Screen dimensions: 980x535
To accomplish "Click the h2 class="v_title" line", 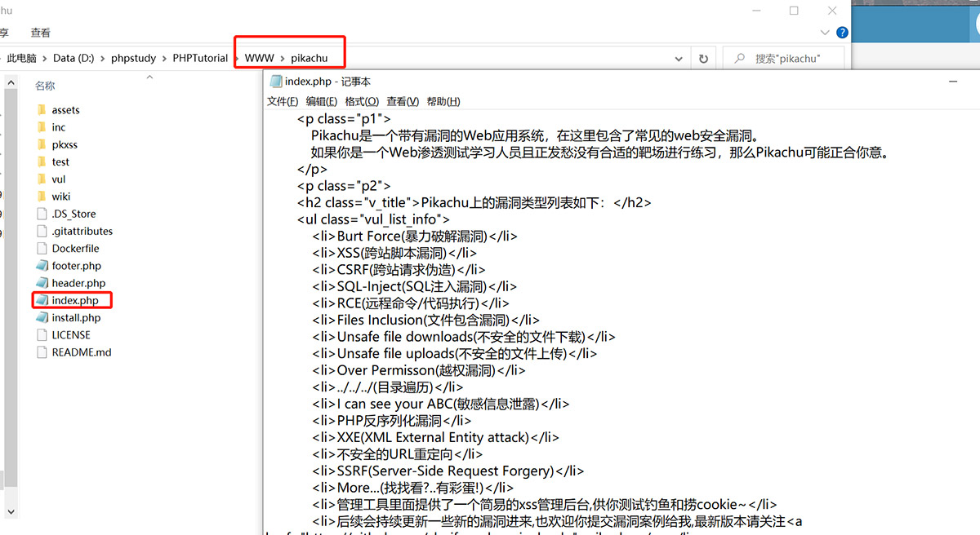I will coord(474,203).
